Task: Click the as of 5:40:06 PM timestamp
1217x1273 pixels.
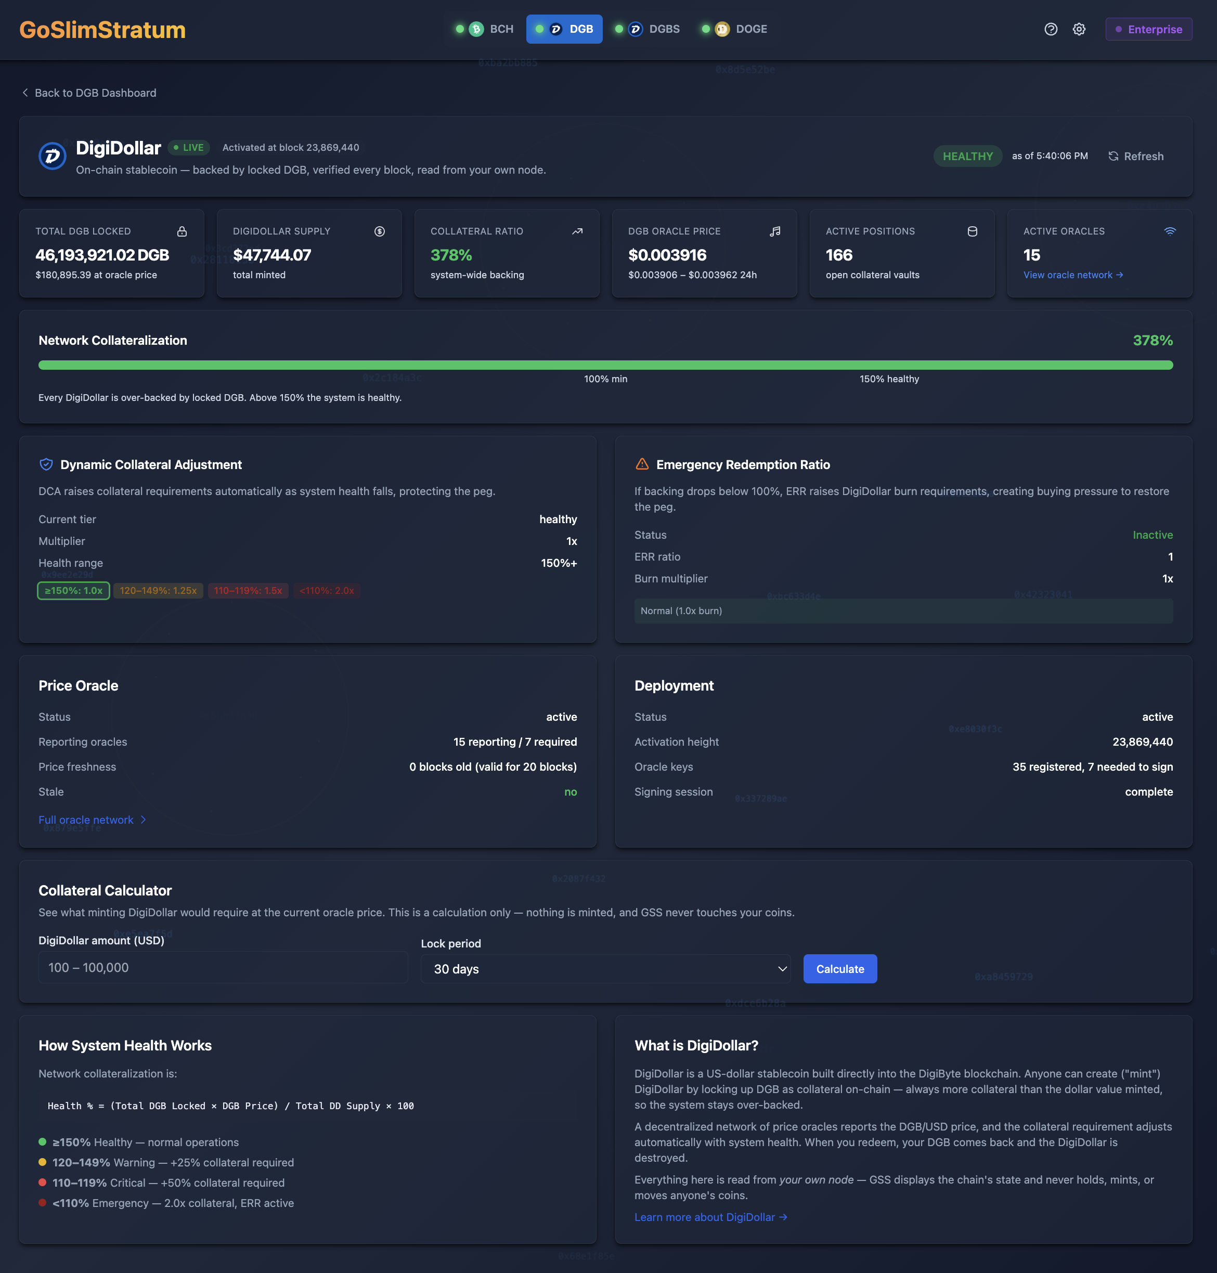Action: 1050,157
